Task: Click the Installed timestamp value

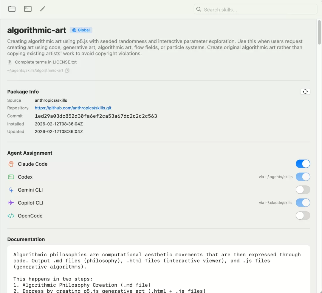Action: tap(59, 124)
